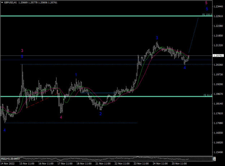Viewport: 225px width, 166px height.
Task: Click the OHLC values starting with 1.20669
Action: coord(38,3)
